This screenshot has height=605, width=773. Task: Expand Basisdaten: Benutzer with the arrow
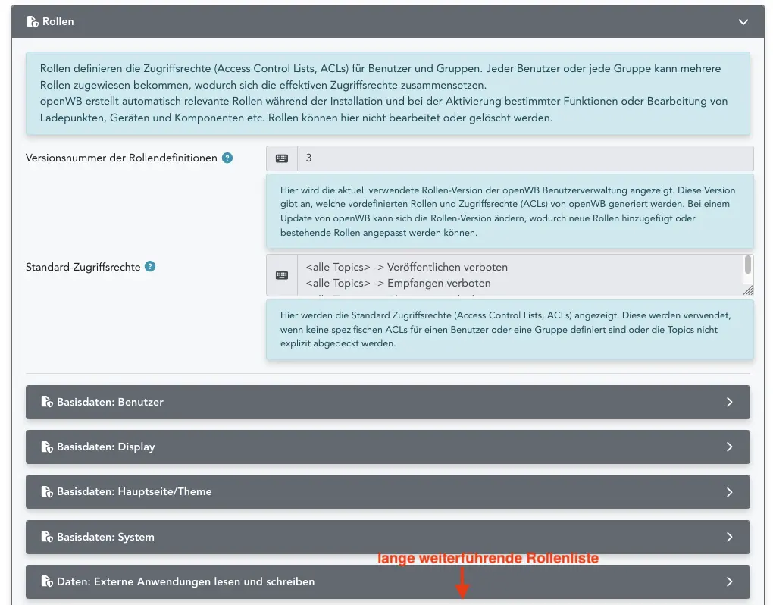pyautogui.click(x=729, y=403)
